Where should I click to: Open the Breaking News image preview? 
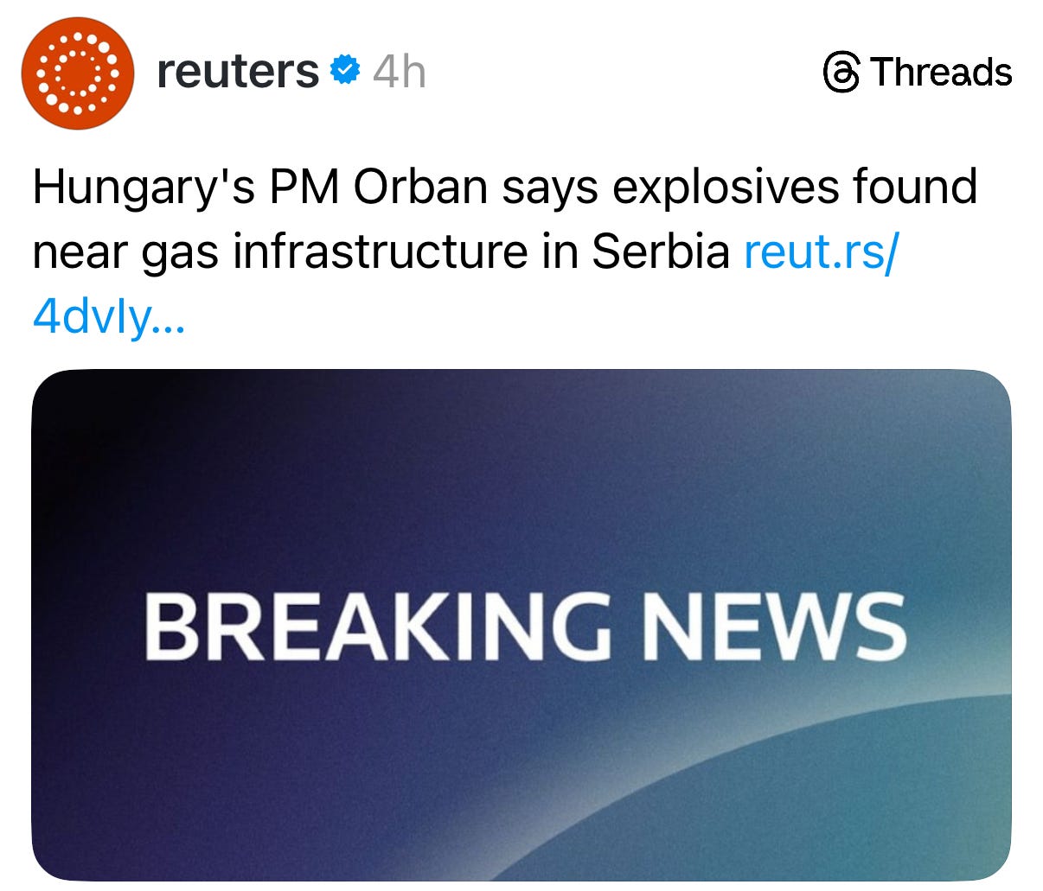[521, 625]
